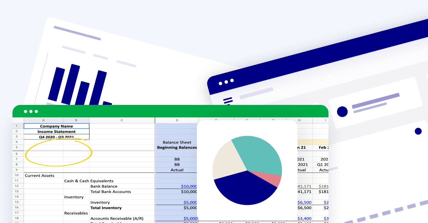Select column C header

[x=122, y=120]
